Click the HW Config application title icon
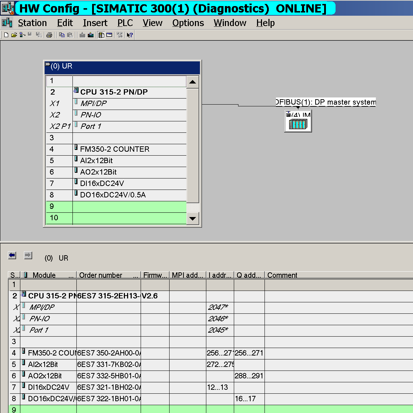This screenshot has width=413, height=413. 7,8
